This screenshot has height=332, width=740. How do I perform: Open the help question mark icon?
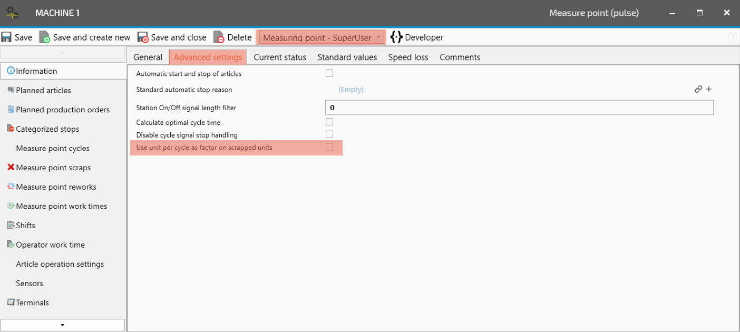click(x=732, y=37)
